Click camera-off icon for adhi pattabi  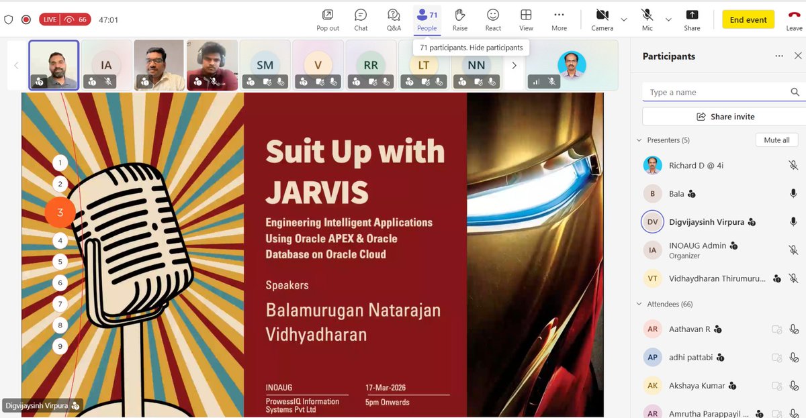tap(776, 358)
